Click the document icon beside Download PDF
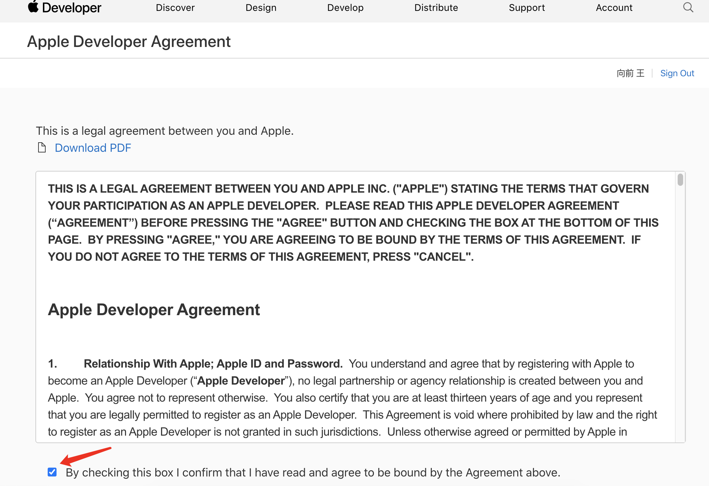Viewport: 709px width, 486px height. pos(42,148)
